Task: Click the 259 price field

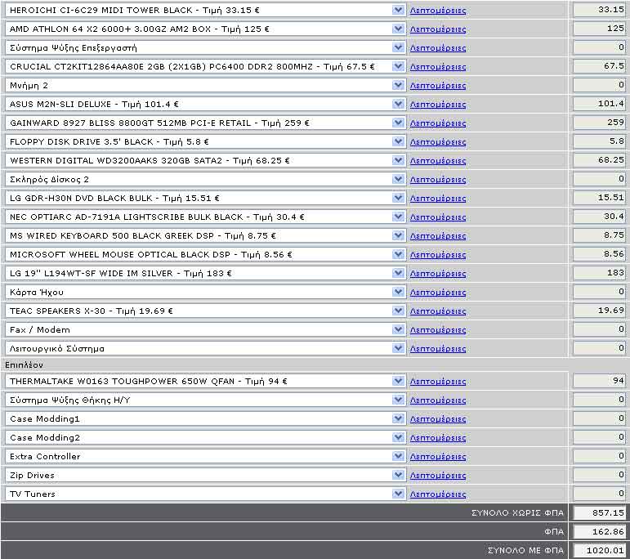Action: click(599, 123)
